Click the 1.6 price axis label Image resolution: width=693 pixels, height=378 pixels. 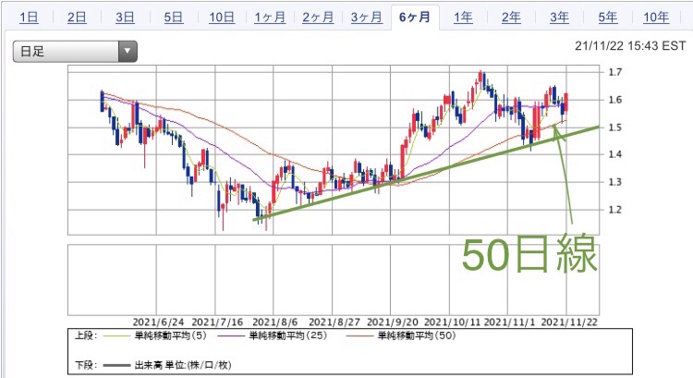(614, 100)
